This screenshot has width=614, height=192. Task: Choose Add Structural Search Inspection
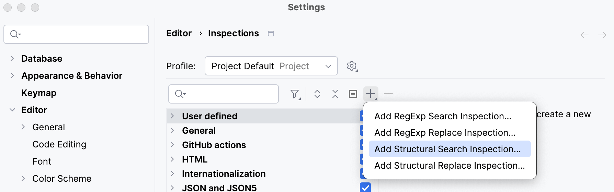tap(447, 149)
